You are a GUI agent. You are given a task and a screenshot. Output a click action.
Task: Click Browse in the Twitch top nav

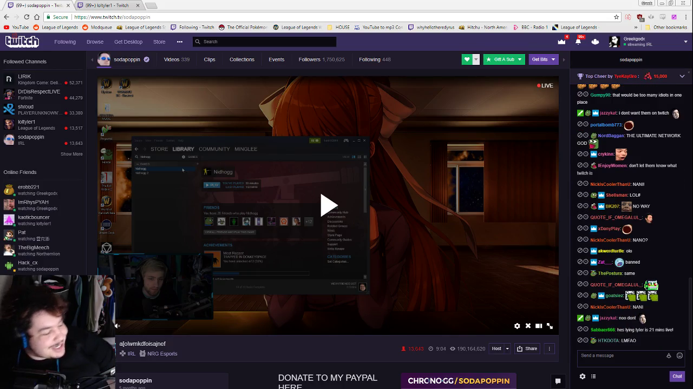tap(95, 42)
